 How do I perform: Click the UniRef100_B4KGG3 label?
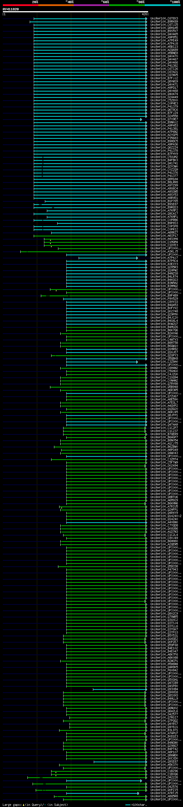tap(164, 280)
